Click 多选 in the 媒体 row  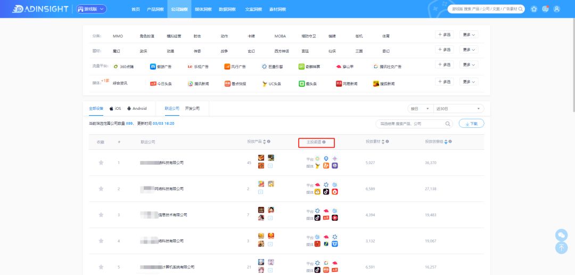click(x=445, y=82)
